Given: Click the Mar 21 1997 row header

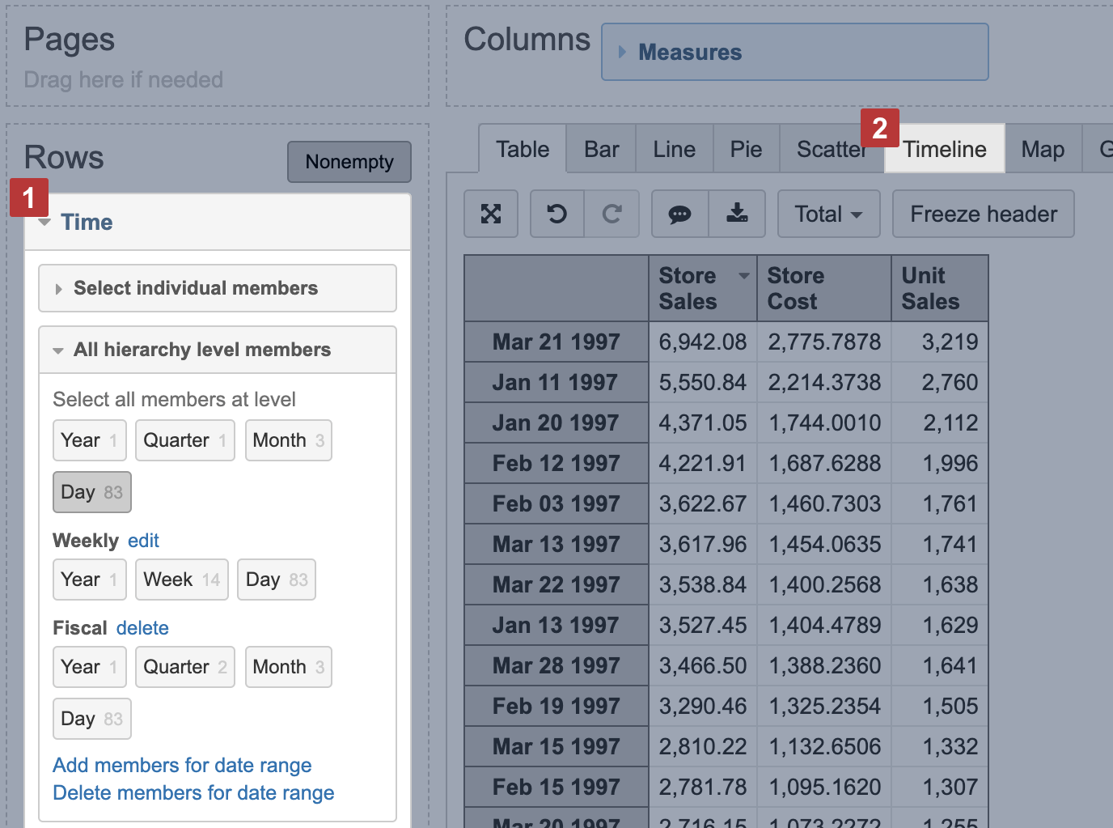Looking at the screenshot, I should pos(556,342).
